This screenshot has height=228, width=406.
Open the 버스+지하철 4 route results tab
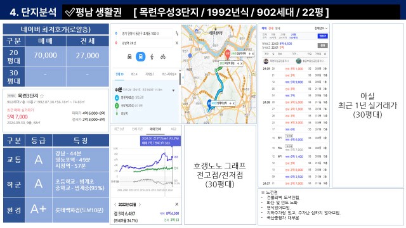pyautogui.click(x=169, y=74)
